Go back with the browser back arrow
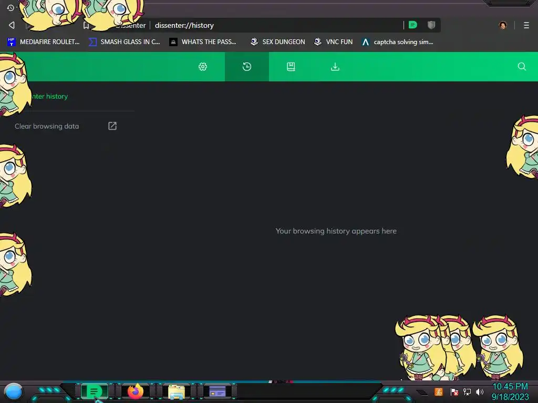 coord(12,25)
